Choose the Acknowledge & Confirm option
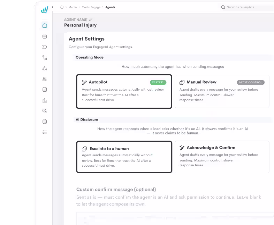Screen dimensions: 274x225 click(x=222, y=157)
